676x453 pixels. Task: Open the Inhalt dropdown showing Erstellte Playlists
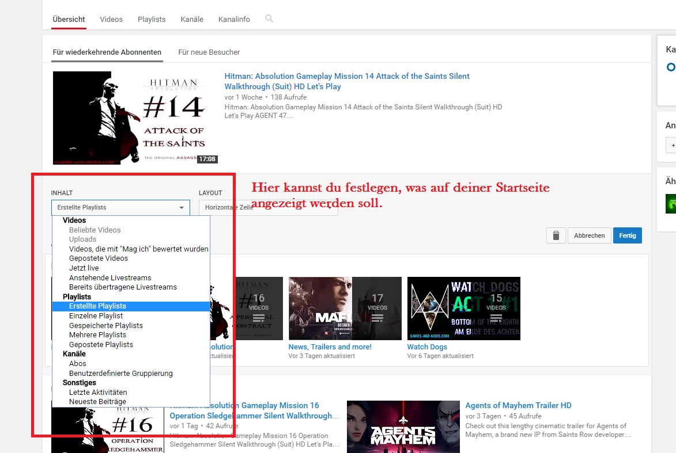pyautogui.click(x=120, y=207)
